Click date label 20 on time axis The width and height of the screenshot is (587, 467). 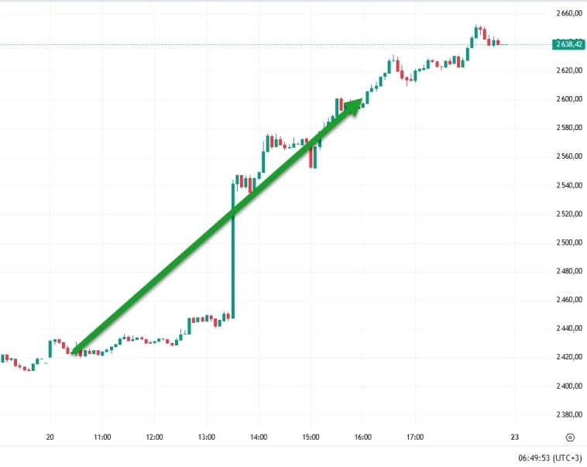[50, 437]
